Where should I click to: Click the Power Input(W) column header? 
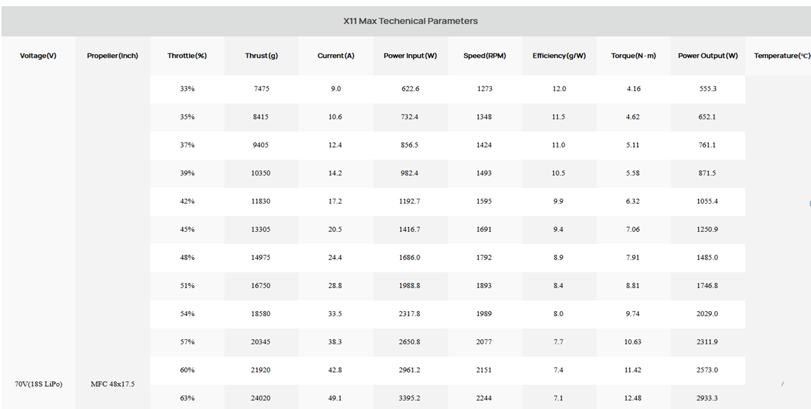click(410, 56)
